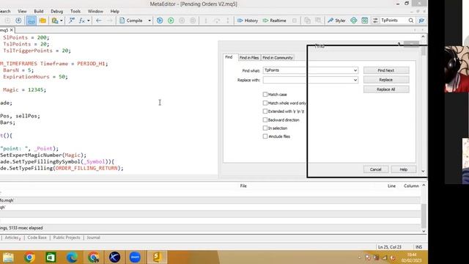Screen dimensions: 469x264
Task: Toggle the Navigator panel toolbar icon
Action: 31,21
